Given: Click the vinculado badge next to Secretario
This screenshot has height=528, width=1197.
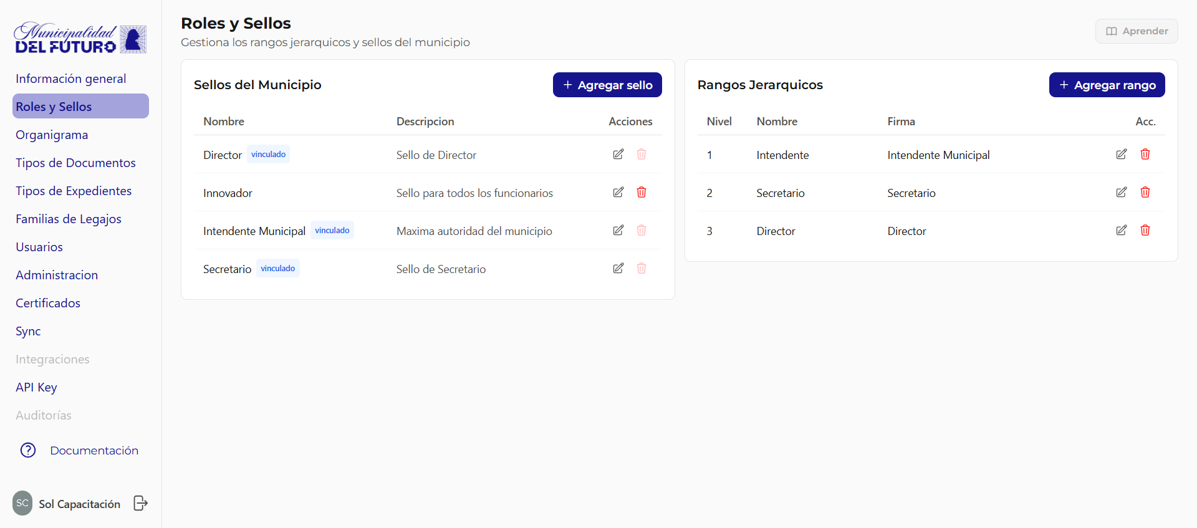Looking at the screenshot, I should (277, 269).
